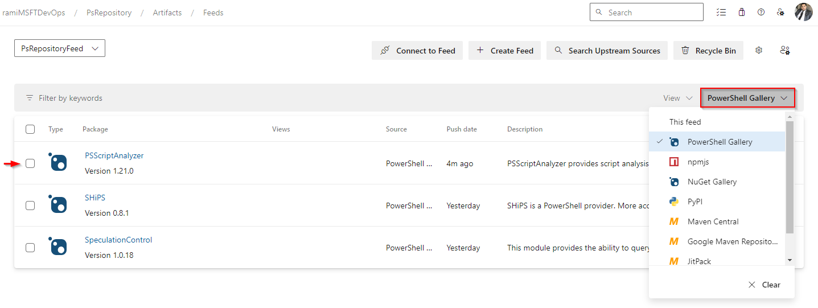
Task: Open the marketplace shopping bag icon
Action: 741,12
